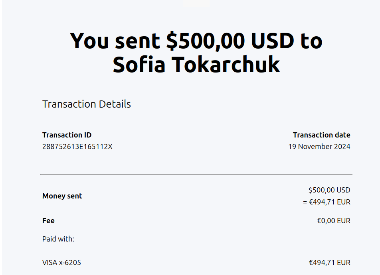Click the 'Paid with:' label
380x275 pixels.
coord(58,239)
